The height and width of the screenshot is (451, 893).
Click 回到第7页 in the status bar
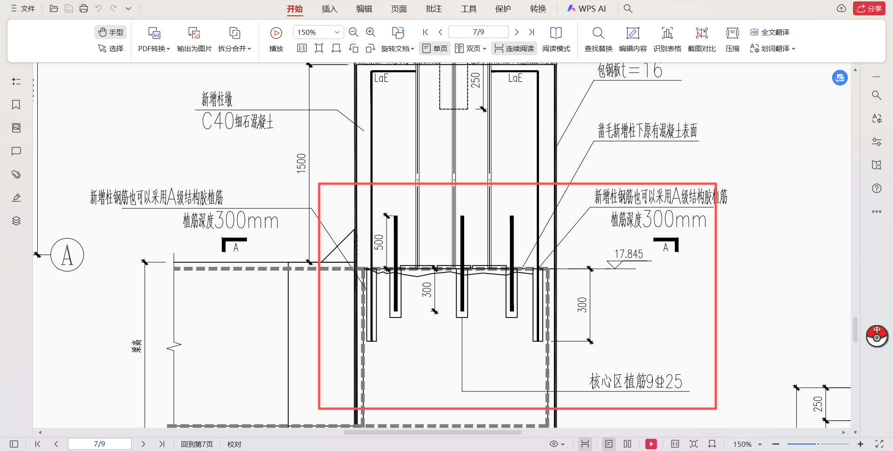coord(197,444)
